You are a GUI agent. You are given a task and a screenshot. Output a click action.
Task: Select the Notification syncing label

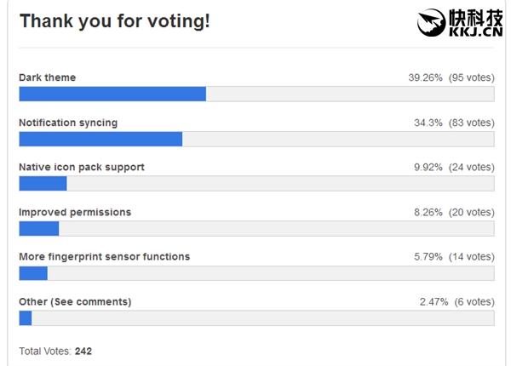[x=68, y=123]
